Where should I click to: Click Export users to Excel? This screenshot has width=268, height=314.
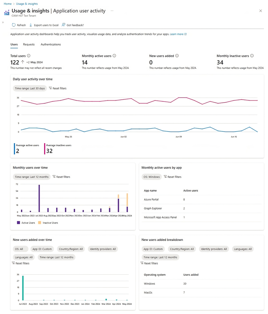[x=46, y=25]
